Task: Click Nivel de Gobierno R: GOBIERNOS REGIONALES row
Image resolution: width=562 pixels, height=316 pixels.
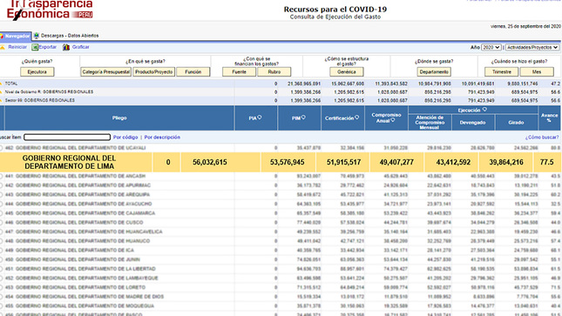Action: (x=49, y=92)
